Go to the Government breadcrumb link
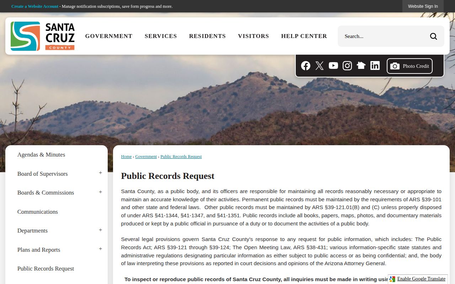The height and width of the screenshot is (284, 455). point(146,157)
